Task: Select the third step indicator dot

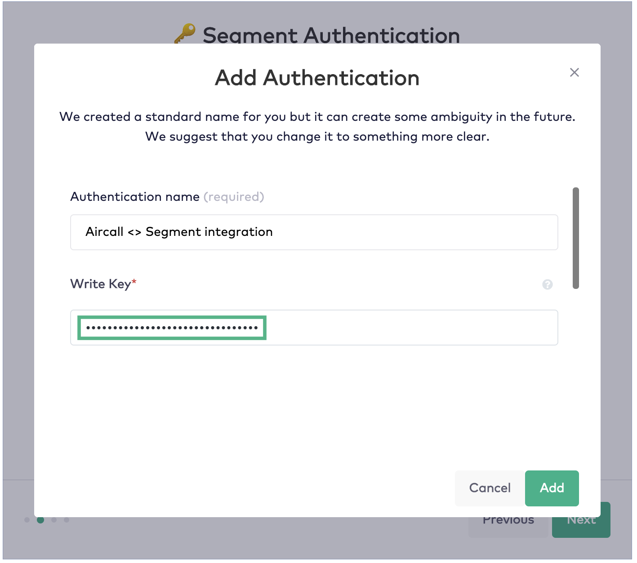Action: coord(54,520)
